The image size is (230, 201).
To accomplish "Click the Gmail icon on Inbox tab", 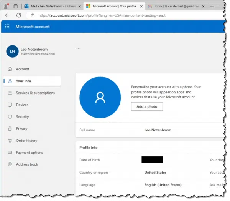I will (150, 6).
